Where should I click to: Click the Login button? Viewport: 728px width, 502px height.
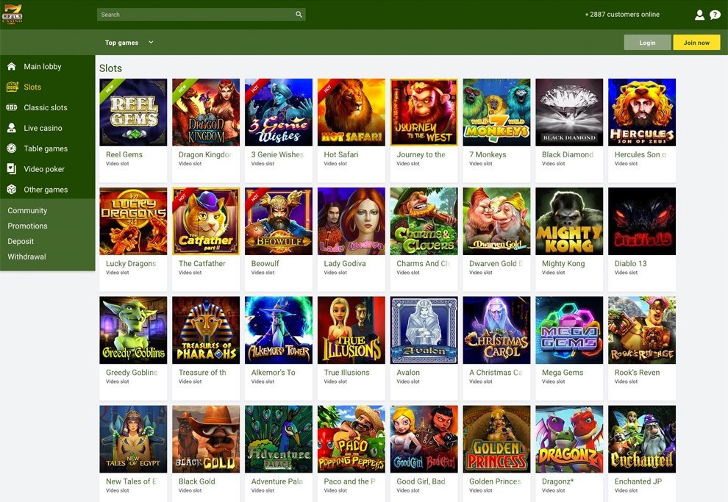(647, 42)
